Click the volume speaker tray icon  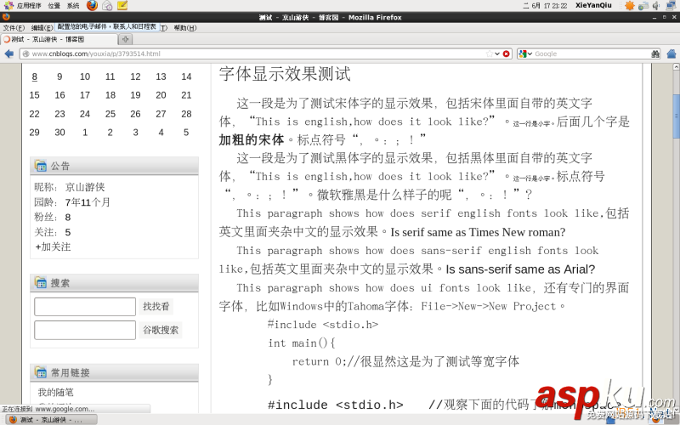(x=656, y=5)
